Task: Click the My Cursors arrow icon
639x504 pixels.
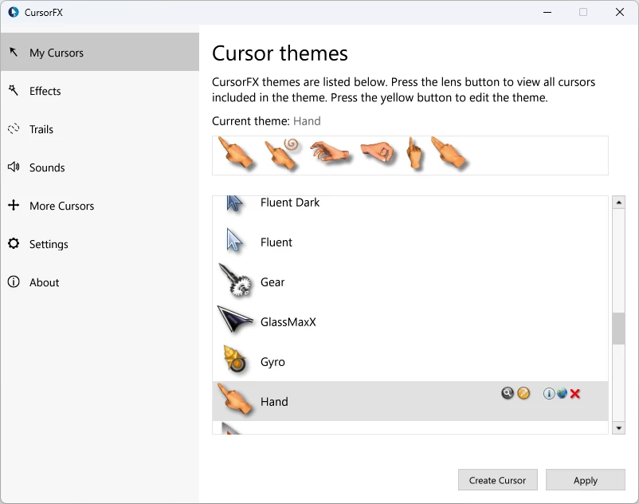Action: tap(14, 52)
